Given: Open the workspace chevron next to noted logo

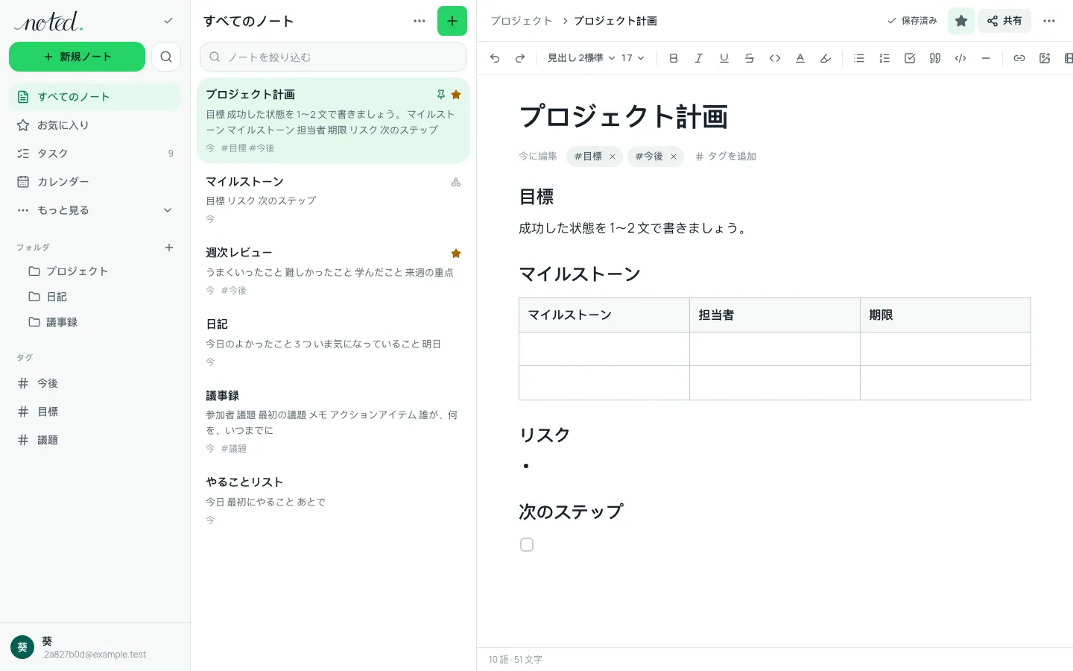Looking at the screenshot, I should pos(168,21).
